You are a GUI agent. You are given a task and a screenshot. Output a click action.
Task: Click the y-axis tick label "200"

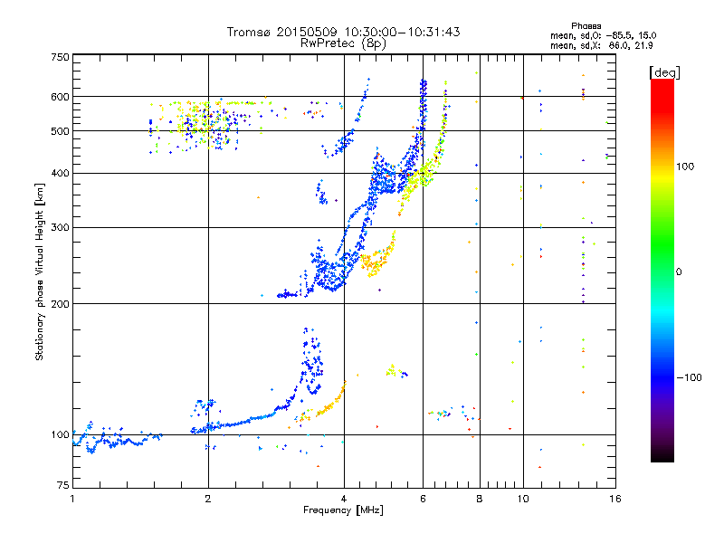tap(61, 304)
